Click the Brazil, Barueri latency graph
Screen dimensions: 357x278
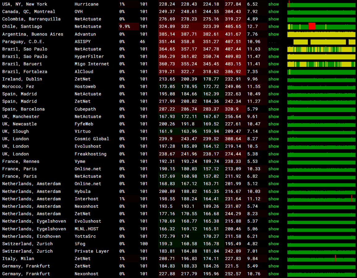pyautogui.click(x=321, y=64)
